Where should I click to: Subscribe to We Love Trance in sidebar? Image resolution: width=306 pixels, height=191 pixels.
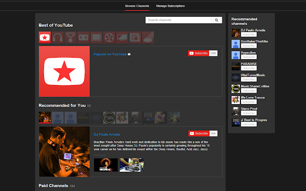click(x=249, y=102)
